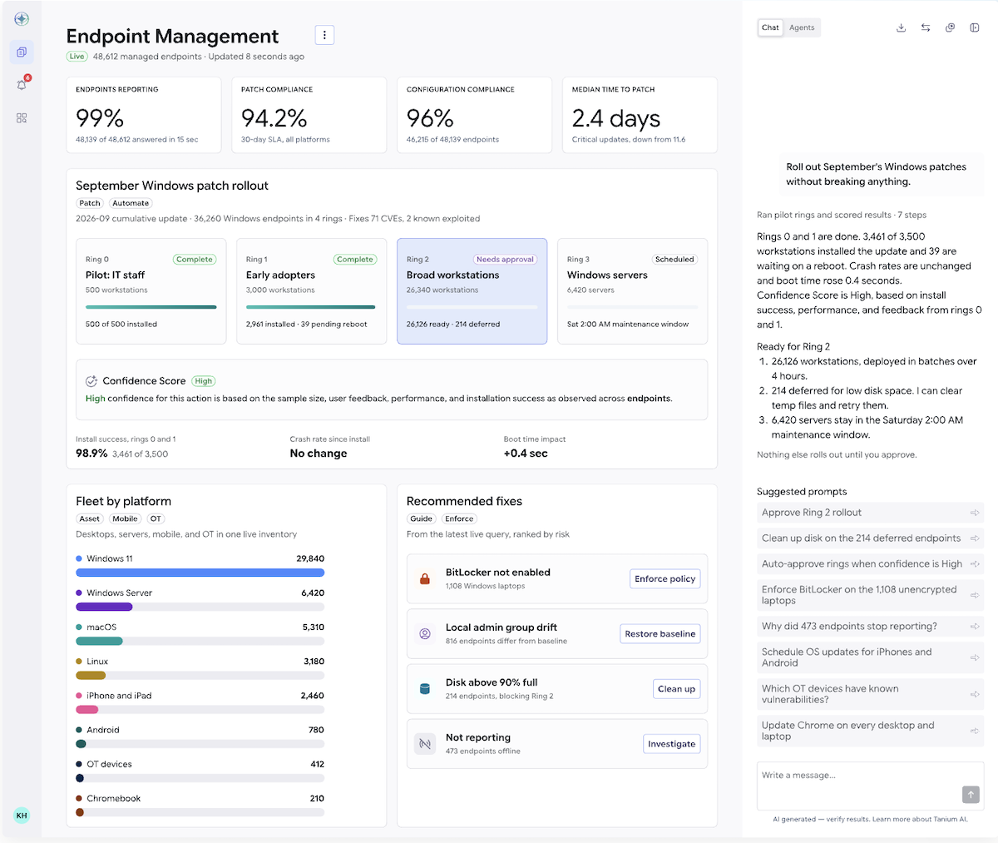Open notifications bell with 6 alerts

tap(22, 85)
